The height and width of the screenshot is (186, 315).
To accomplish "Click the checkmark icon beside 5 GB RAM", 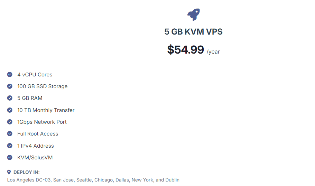I will (x=10, y=98).
